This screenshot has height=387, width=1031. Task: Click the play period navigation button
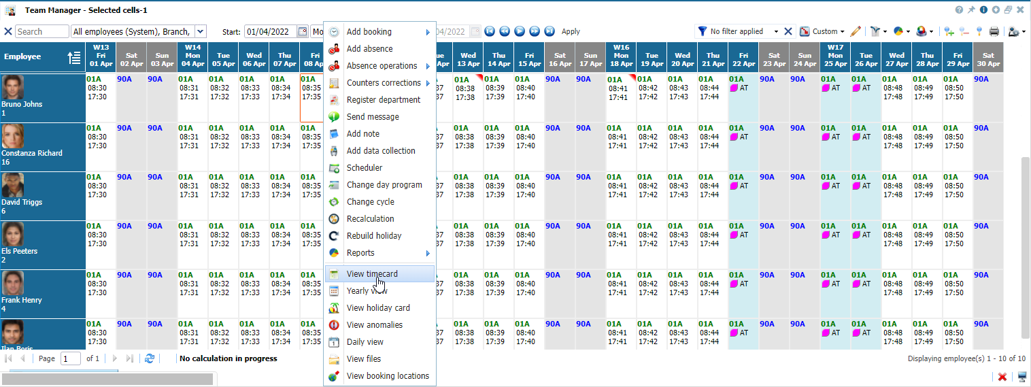[x=520, y=31]
